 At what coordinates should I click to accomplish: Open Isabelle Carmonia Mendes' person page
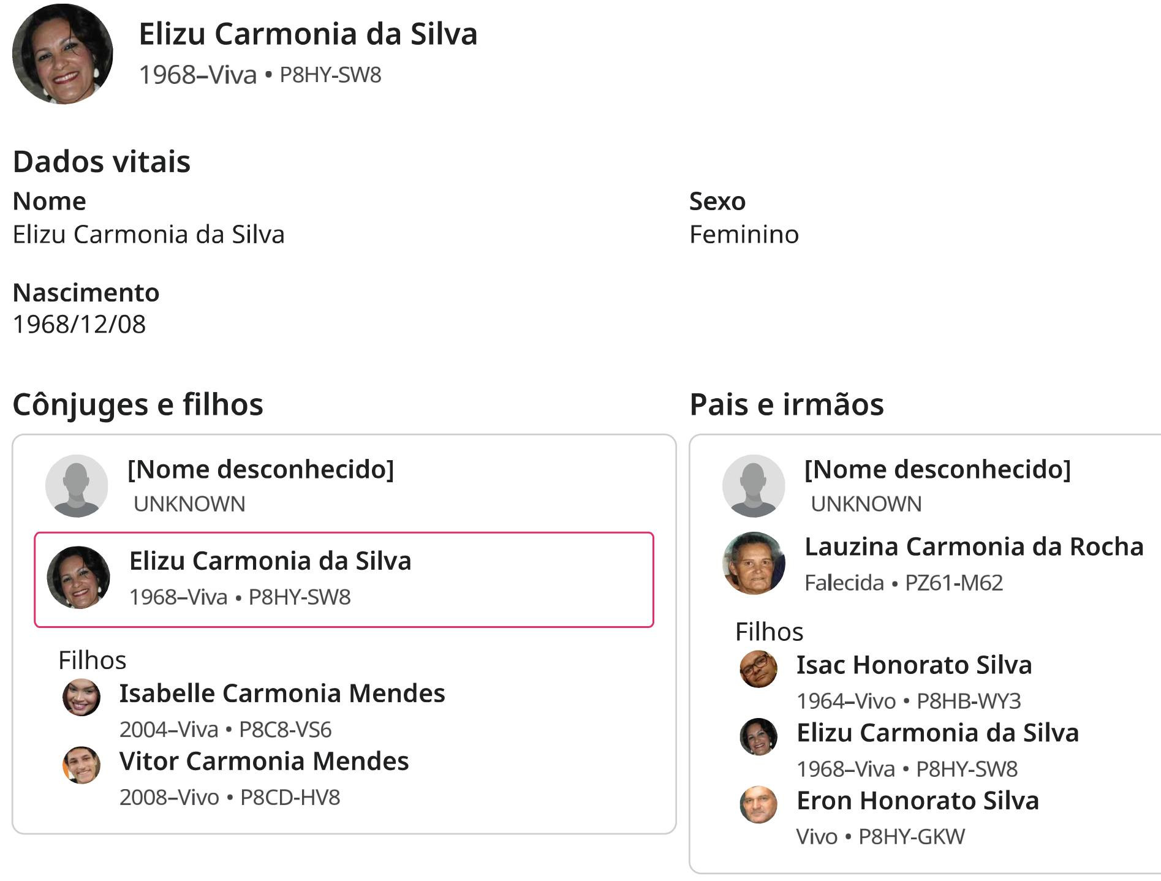tap(282, 694)
